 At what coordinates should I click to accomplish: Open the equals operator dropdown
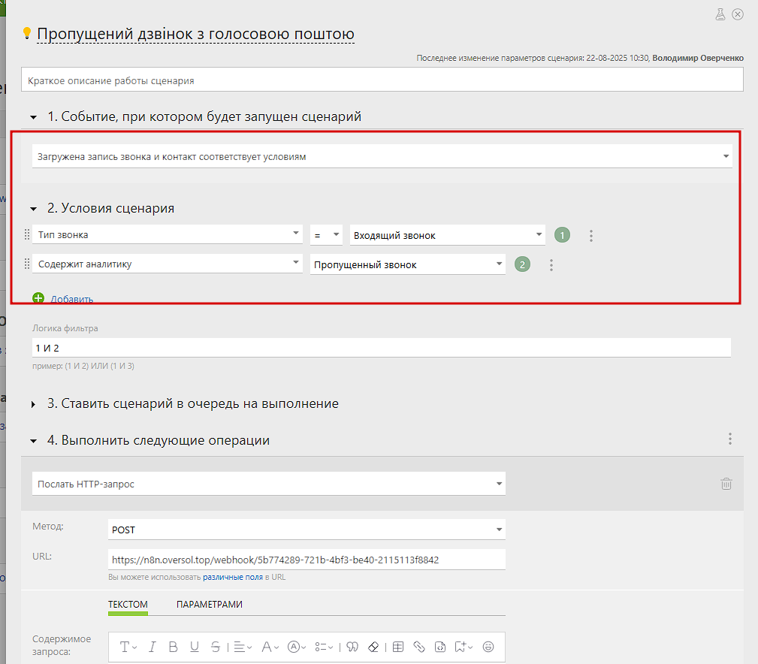326,235
